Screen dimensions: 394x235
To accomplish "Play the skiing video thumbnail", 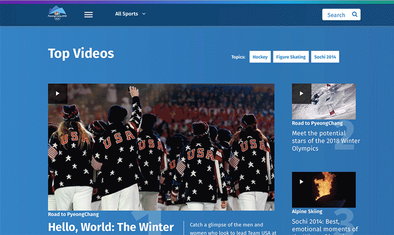I will coord(301,93).
